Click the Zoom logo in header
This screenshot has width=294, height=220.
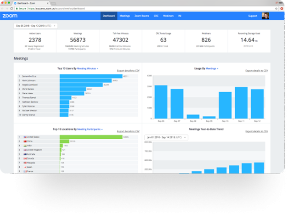click(x=10, y=16)
